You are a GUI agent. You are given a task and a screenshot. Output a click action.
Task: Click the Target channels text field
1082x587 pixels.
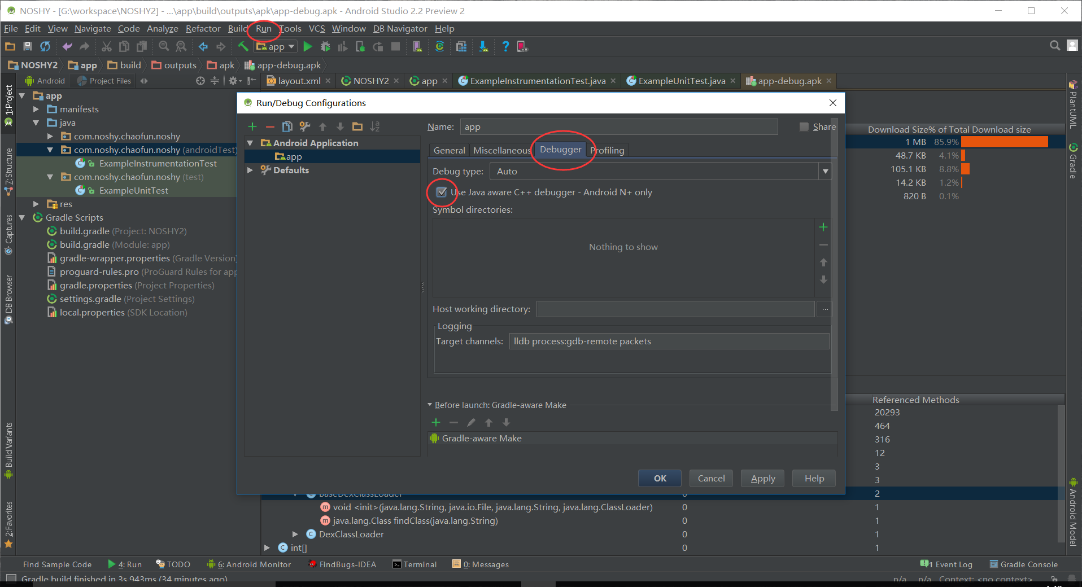pyautogui.click(x=669, y=341)
